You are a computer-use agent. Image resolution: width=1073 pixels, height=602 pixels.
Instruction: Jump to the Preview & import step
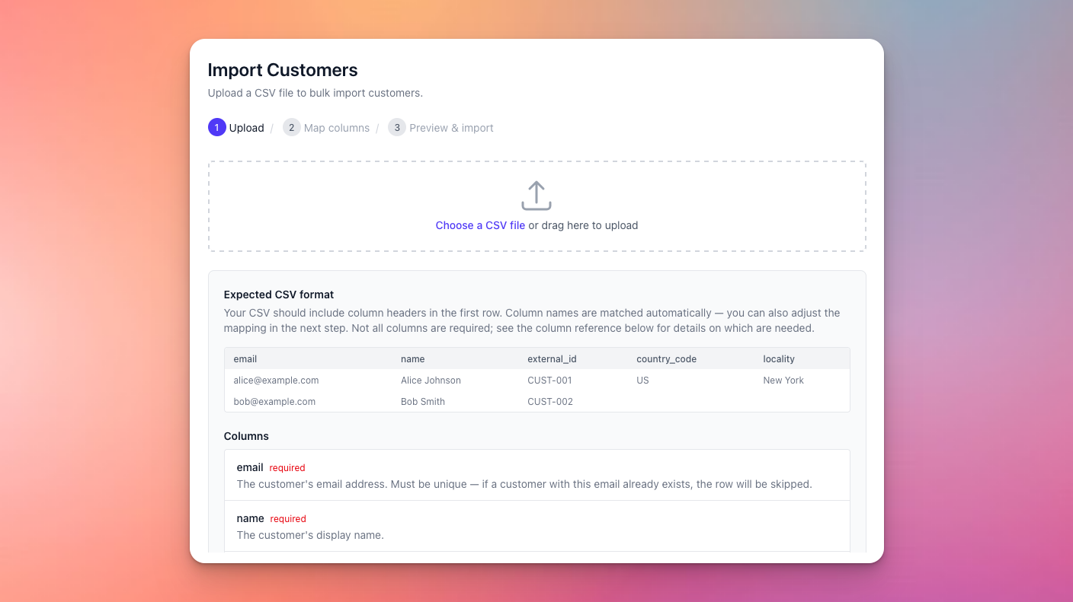coord(451,128)
